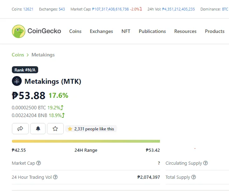Image resolution: width=229 pixels, height=191 pixels.
Task: Click the 19.2% BTC change percentage
Action: (54, 108)
